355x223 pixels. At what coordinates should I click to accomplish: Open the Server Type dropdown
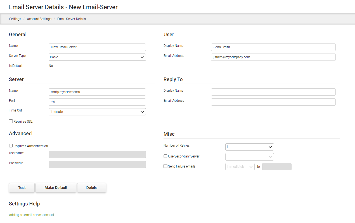click(x=97, y=57)
